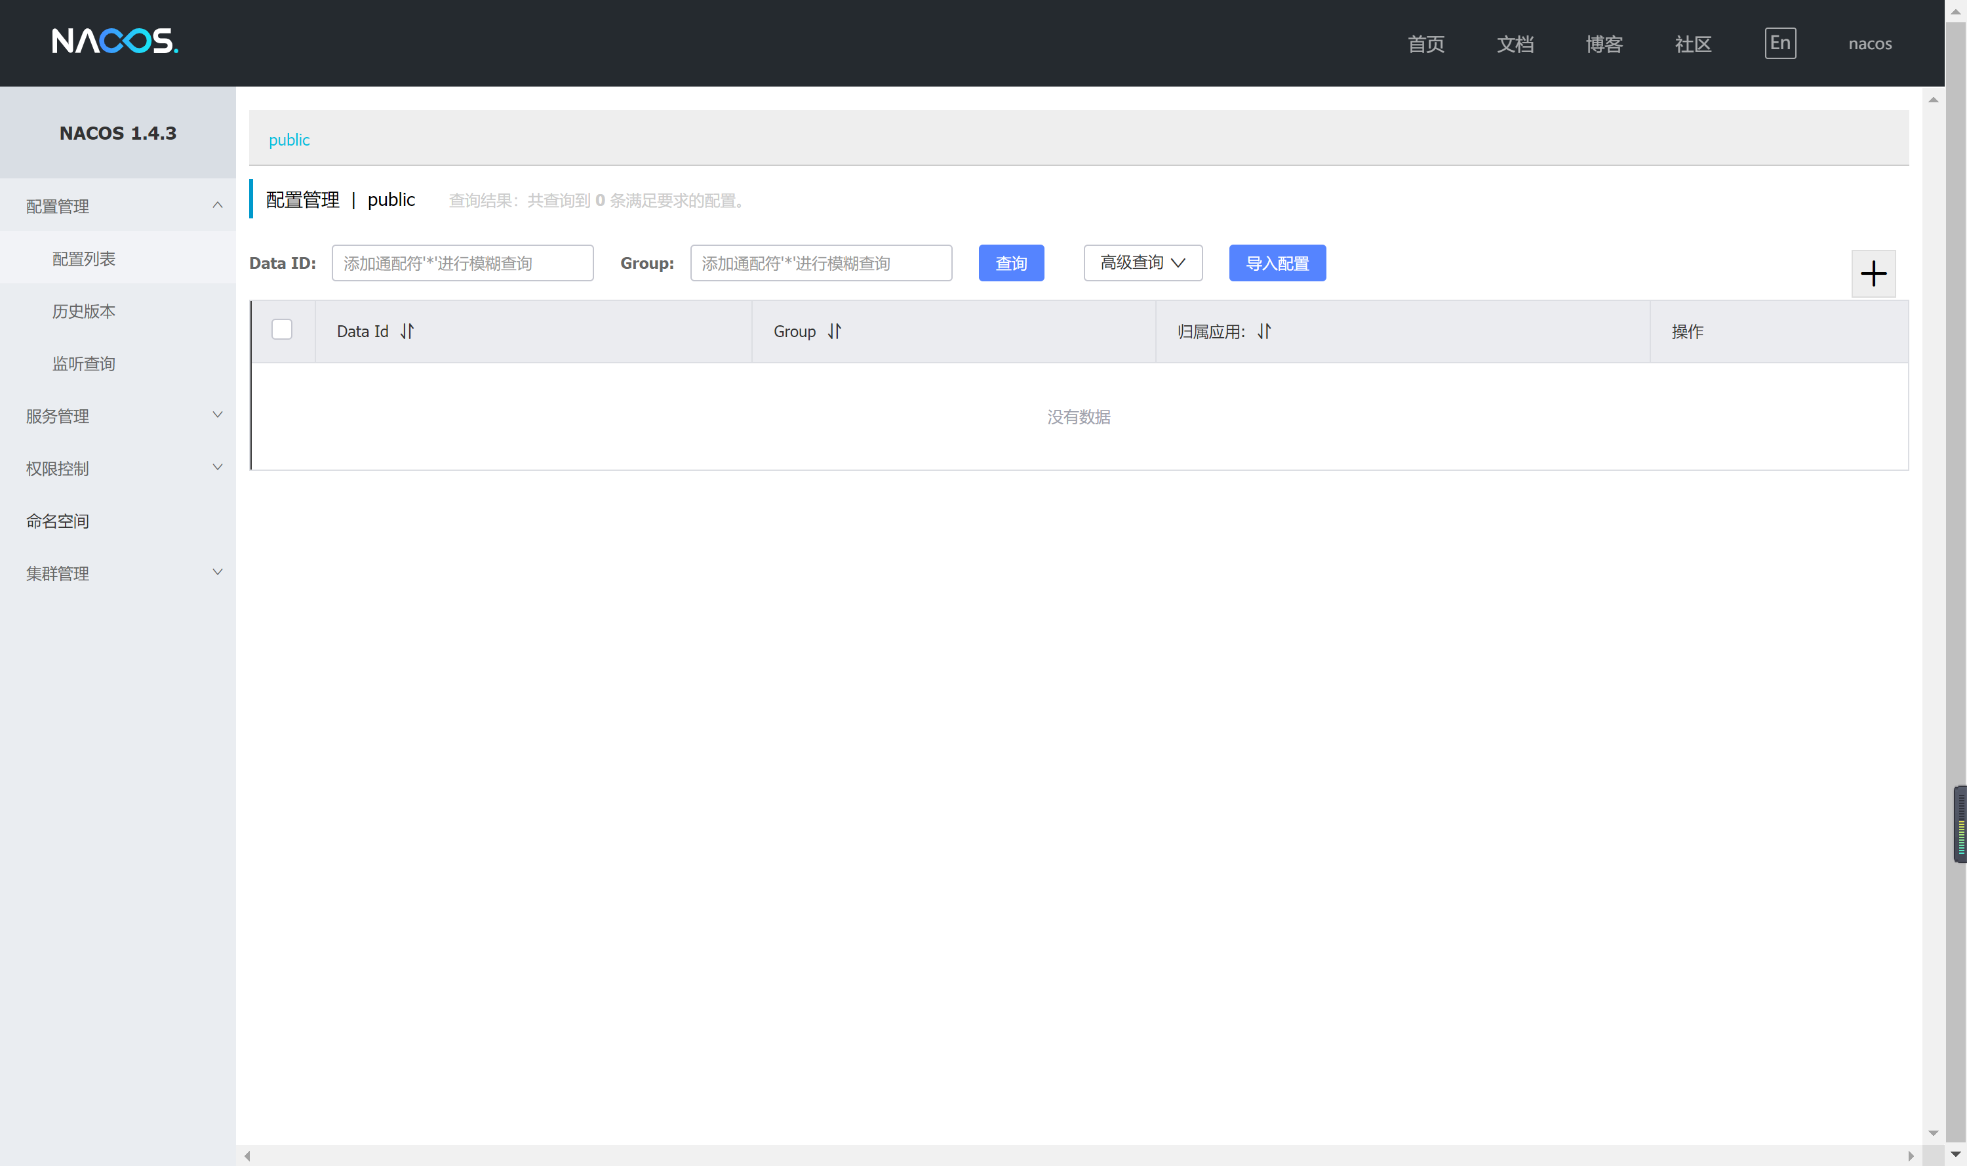This screenshot has width=1967, height=1166.
Task: Expand the 集群管理 menu section
Action: click(x=118, y=573)
